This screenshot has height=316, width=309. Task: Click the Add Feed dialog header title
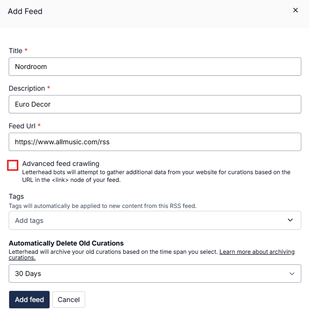25,11
